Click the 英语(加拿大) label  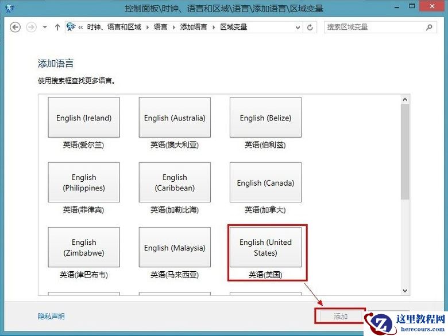[265, 210]
